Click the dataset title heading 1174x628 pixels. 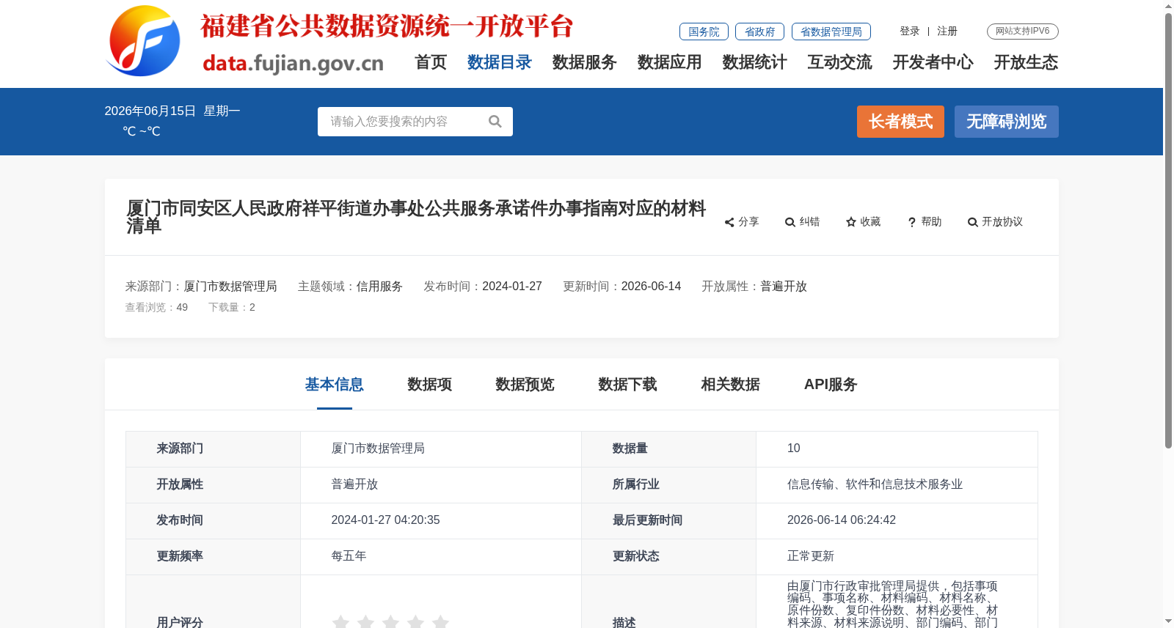[x=416, y=217]
